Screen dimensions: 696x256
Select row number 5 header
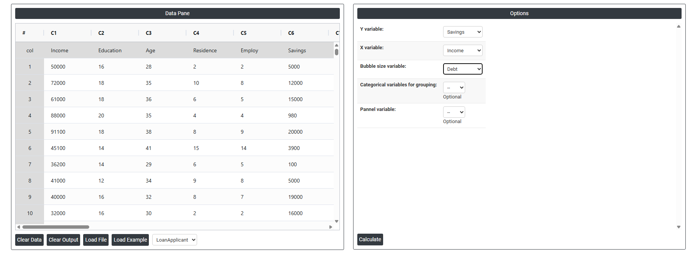pos(30,132)
